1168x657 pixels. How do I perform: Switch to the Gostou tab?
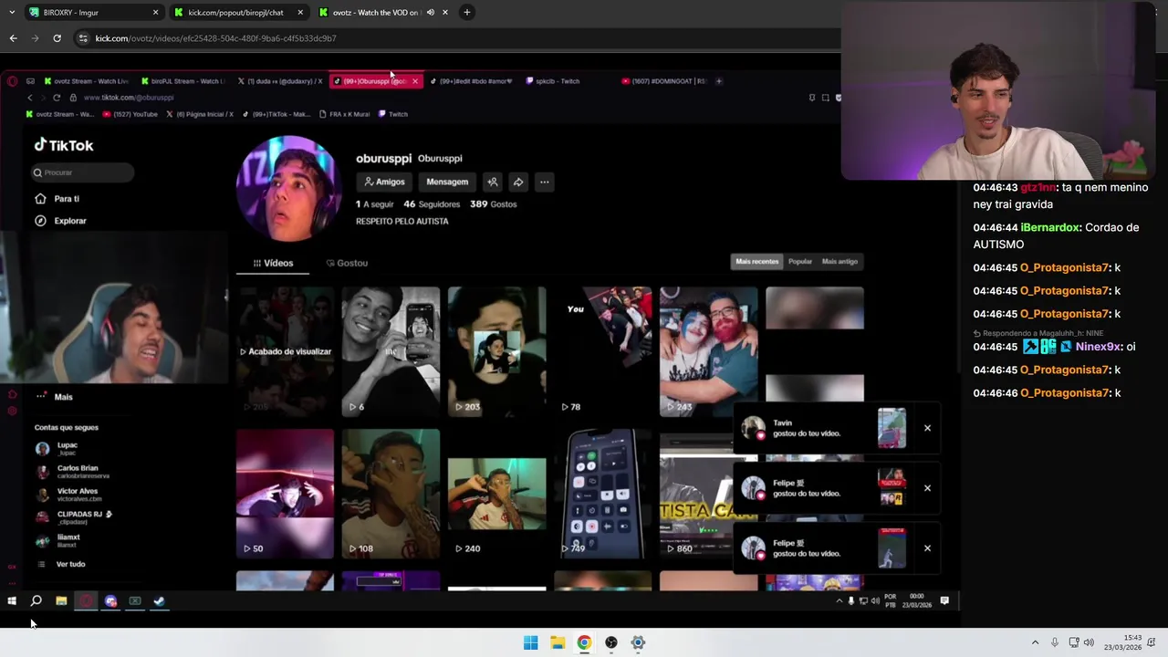pyautogui.click(x=347, y=263)
